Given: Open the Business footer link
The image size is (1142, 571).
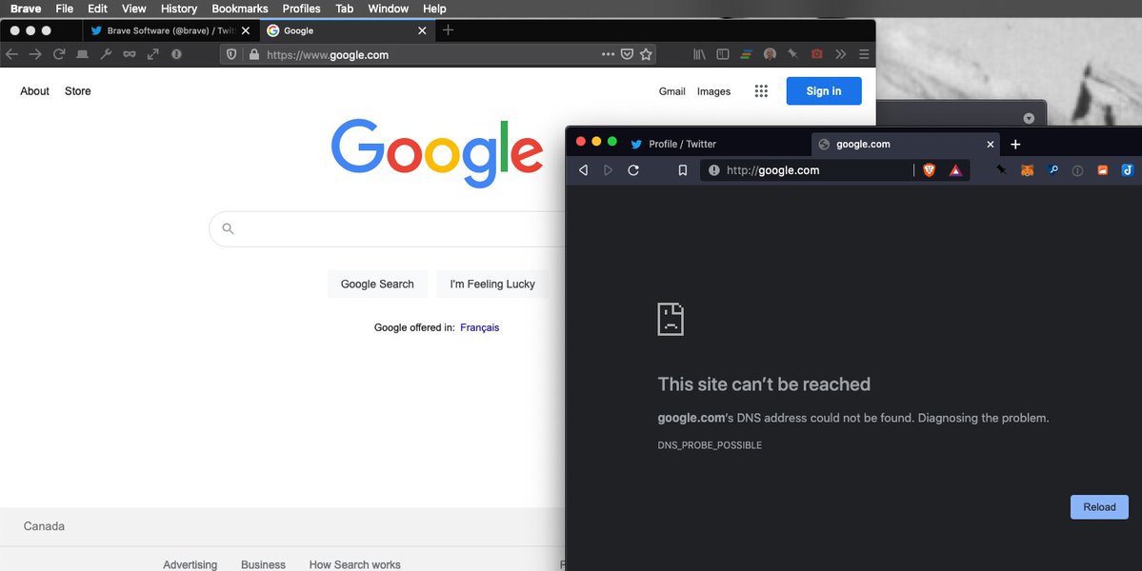Looking at the screenshot, I should [263, 564].
